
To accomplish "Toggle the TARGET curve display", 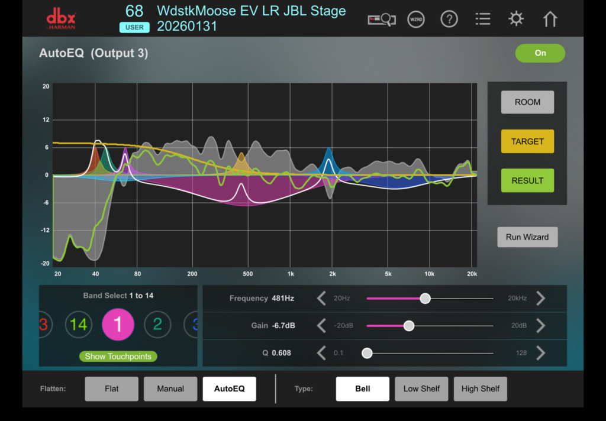I will pyautogui.click(x=527, y=141).
